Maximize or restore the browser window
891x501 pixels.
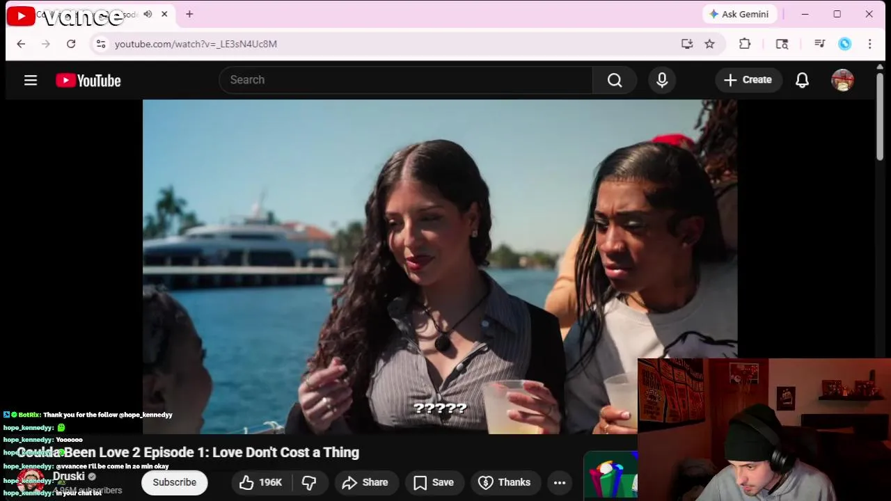click(837, 14)
